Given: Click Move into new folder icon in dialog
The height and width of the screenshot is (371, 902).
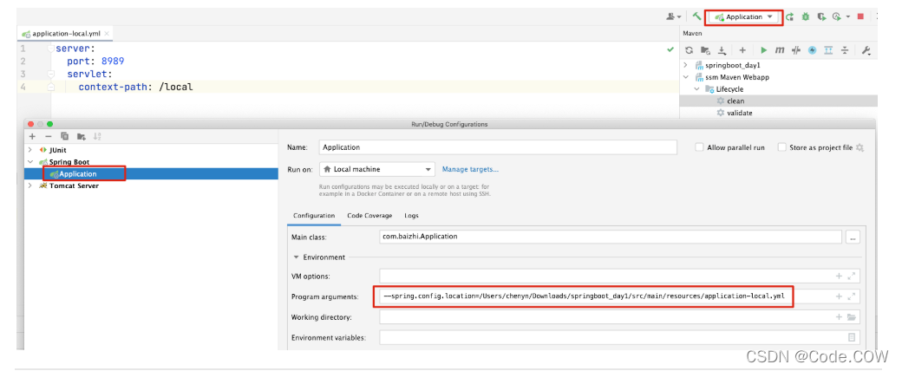Looking at the screenshot, I should pyautogui.click(x=82, y=136).
